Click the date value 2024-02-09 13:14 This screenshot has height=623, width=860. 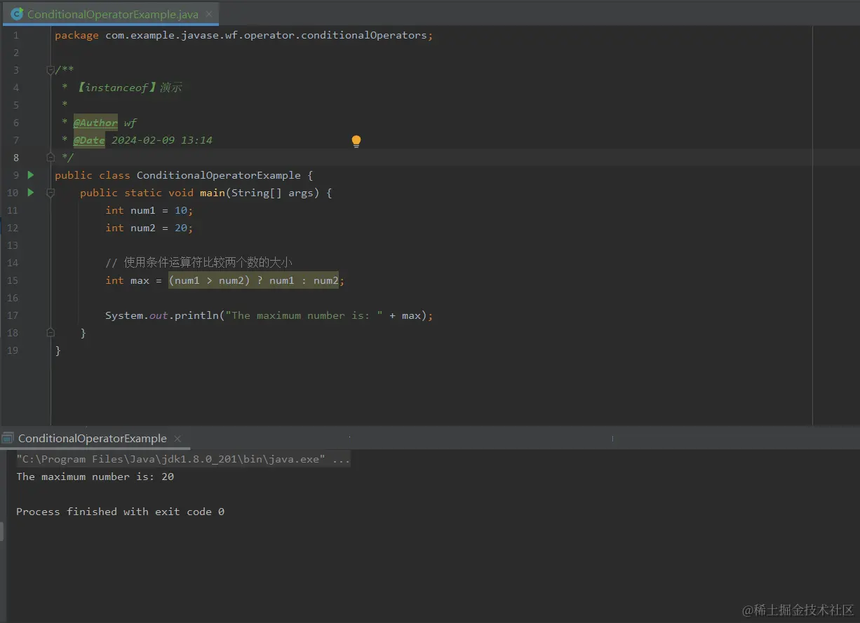pos(162,140)
